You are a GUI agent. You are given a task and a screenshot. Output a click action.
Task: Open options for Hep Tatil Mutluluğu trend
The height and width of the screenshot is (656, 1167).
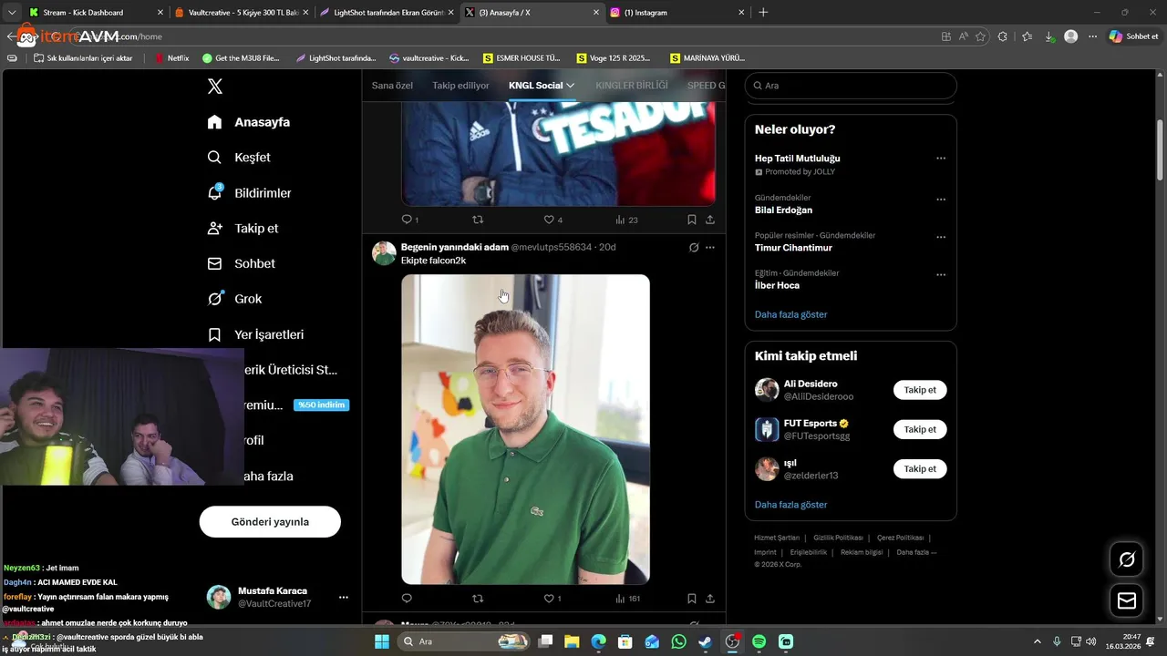(941, 159)
